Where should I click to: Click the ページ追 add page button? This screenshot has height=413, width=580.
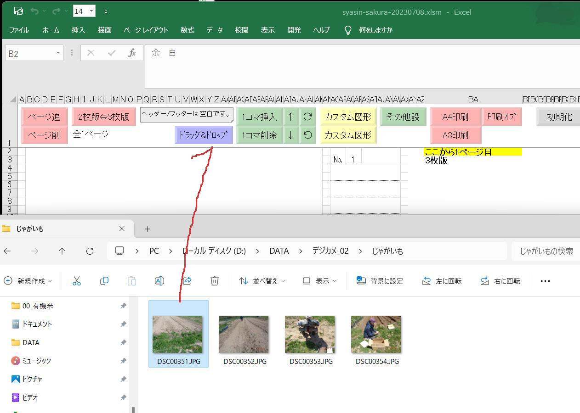(x=44, y=117)
